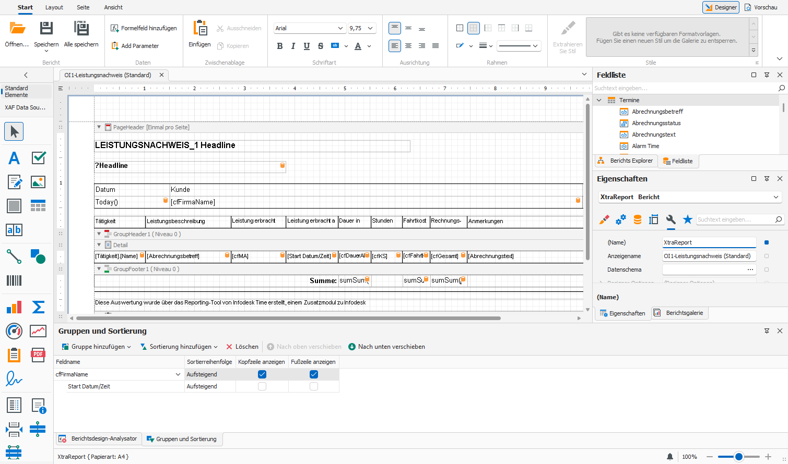Select the Chart control in toolbox
The height and width of the screenshot is (464, 788).
pos(14,307)
